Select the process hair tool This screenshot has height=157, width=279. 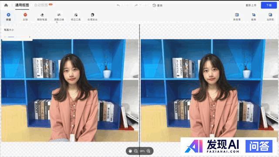[x=92, y=17]
